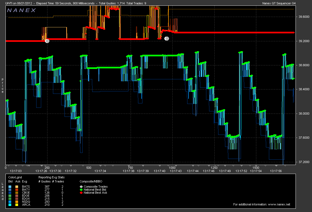Open the www.nanex.net link

coord(279,204)
